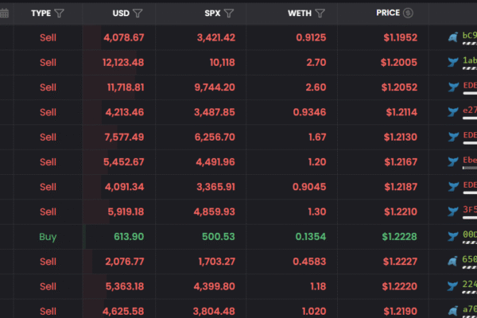Click the PRICE column header
Viewport: 477px width, 318px height.
(387, 14)
